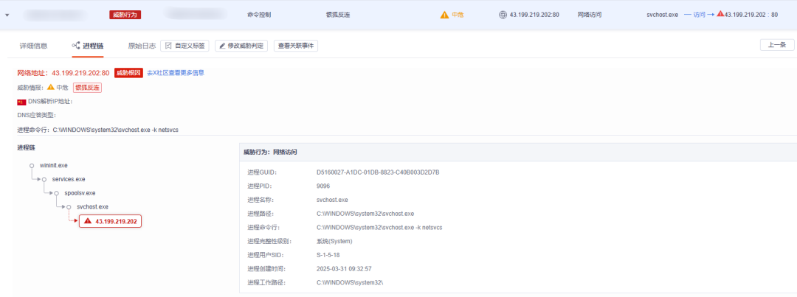Open 去X社区查看更多信息 link
797x297 pixels.
click(176, 73)
